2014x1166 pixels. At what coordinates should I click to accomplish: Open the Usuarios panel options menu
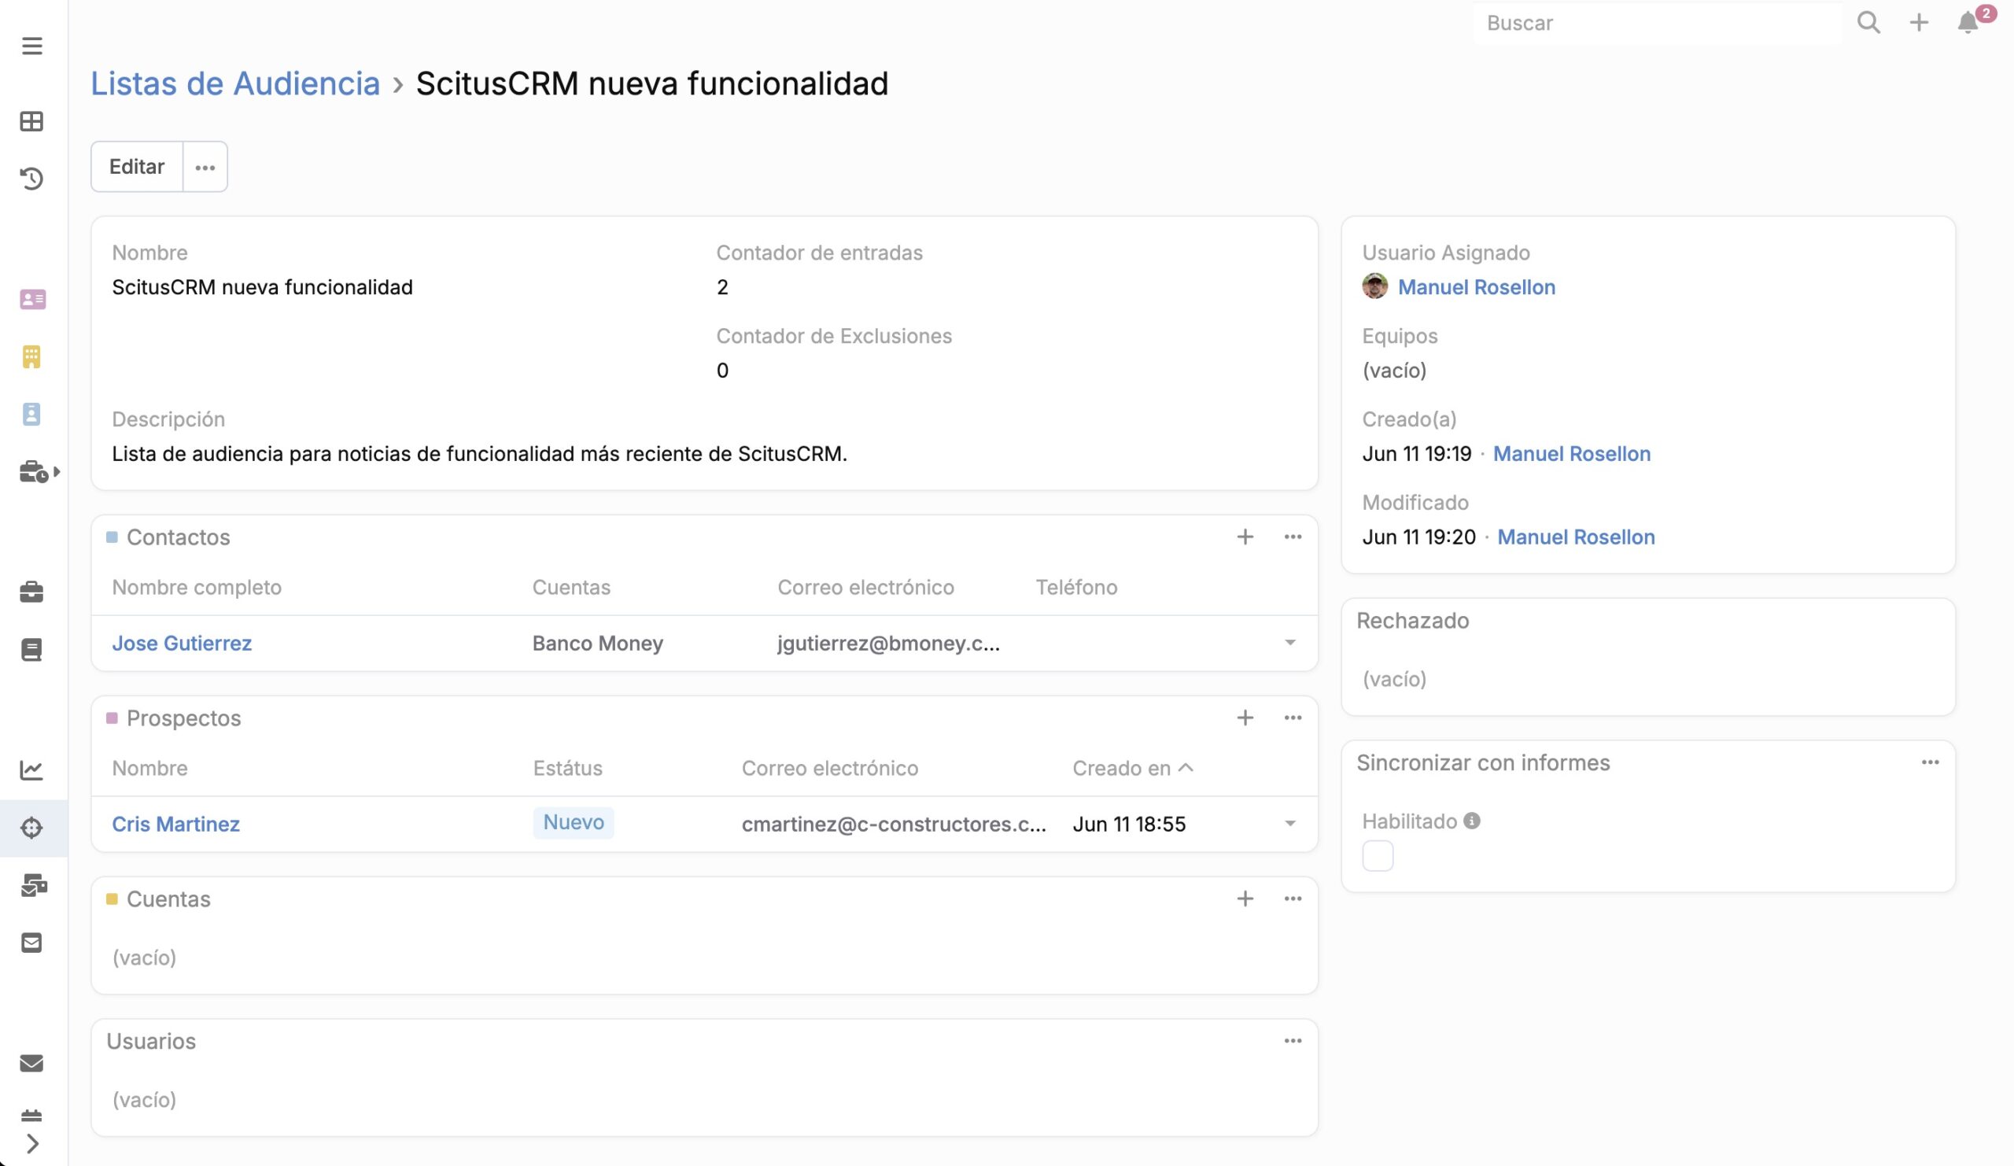pos(1293,1041)
